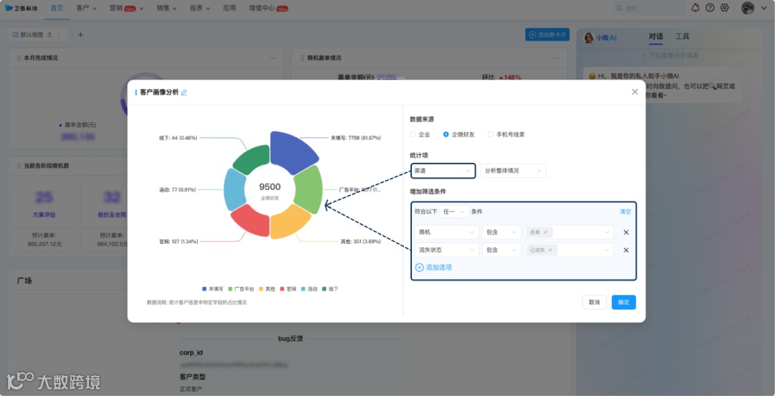Toggle 线下 legend item in chart

click(330, 288)
